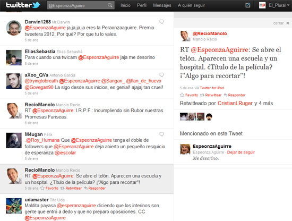
Task: Click @Sangari_ mention
Action: click(x=113, y=81)
